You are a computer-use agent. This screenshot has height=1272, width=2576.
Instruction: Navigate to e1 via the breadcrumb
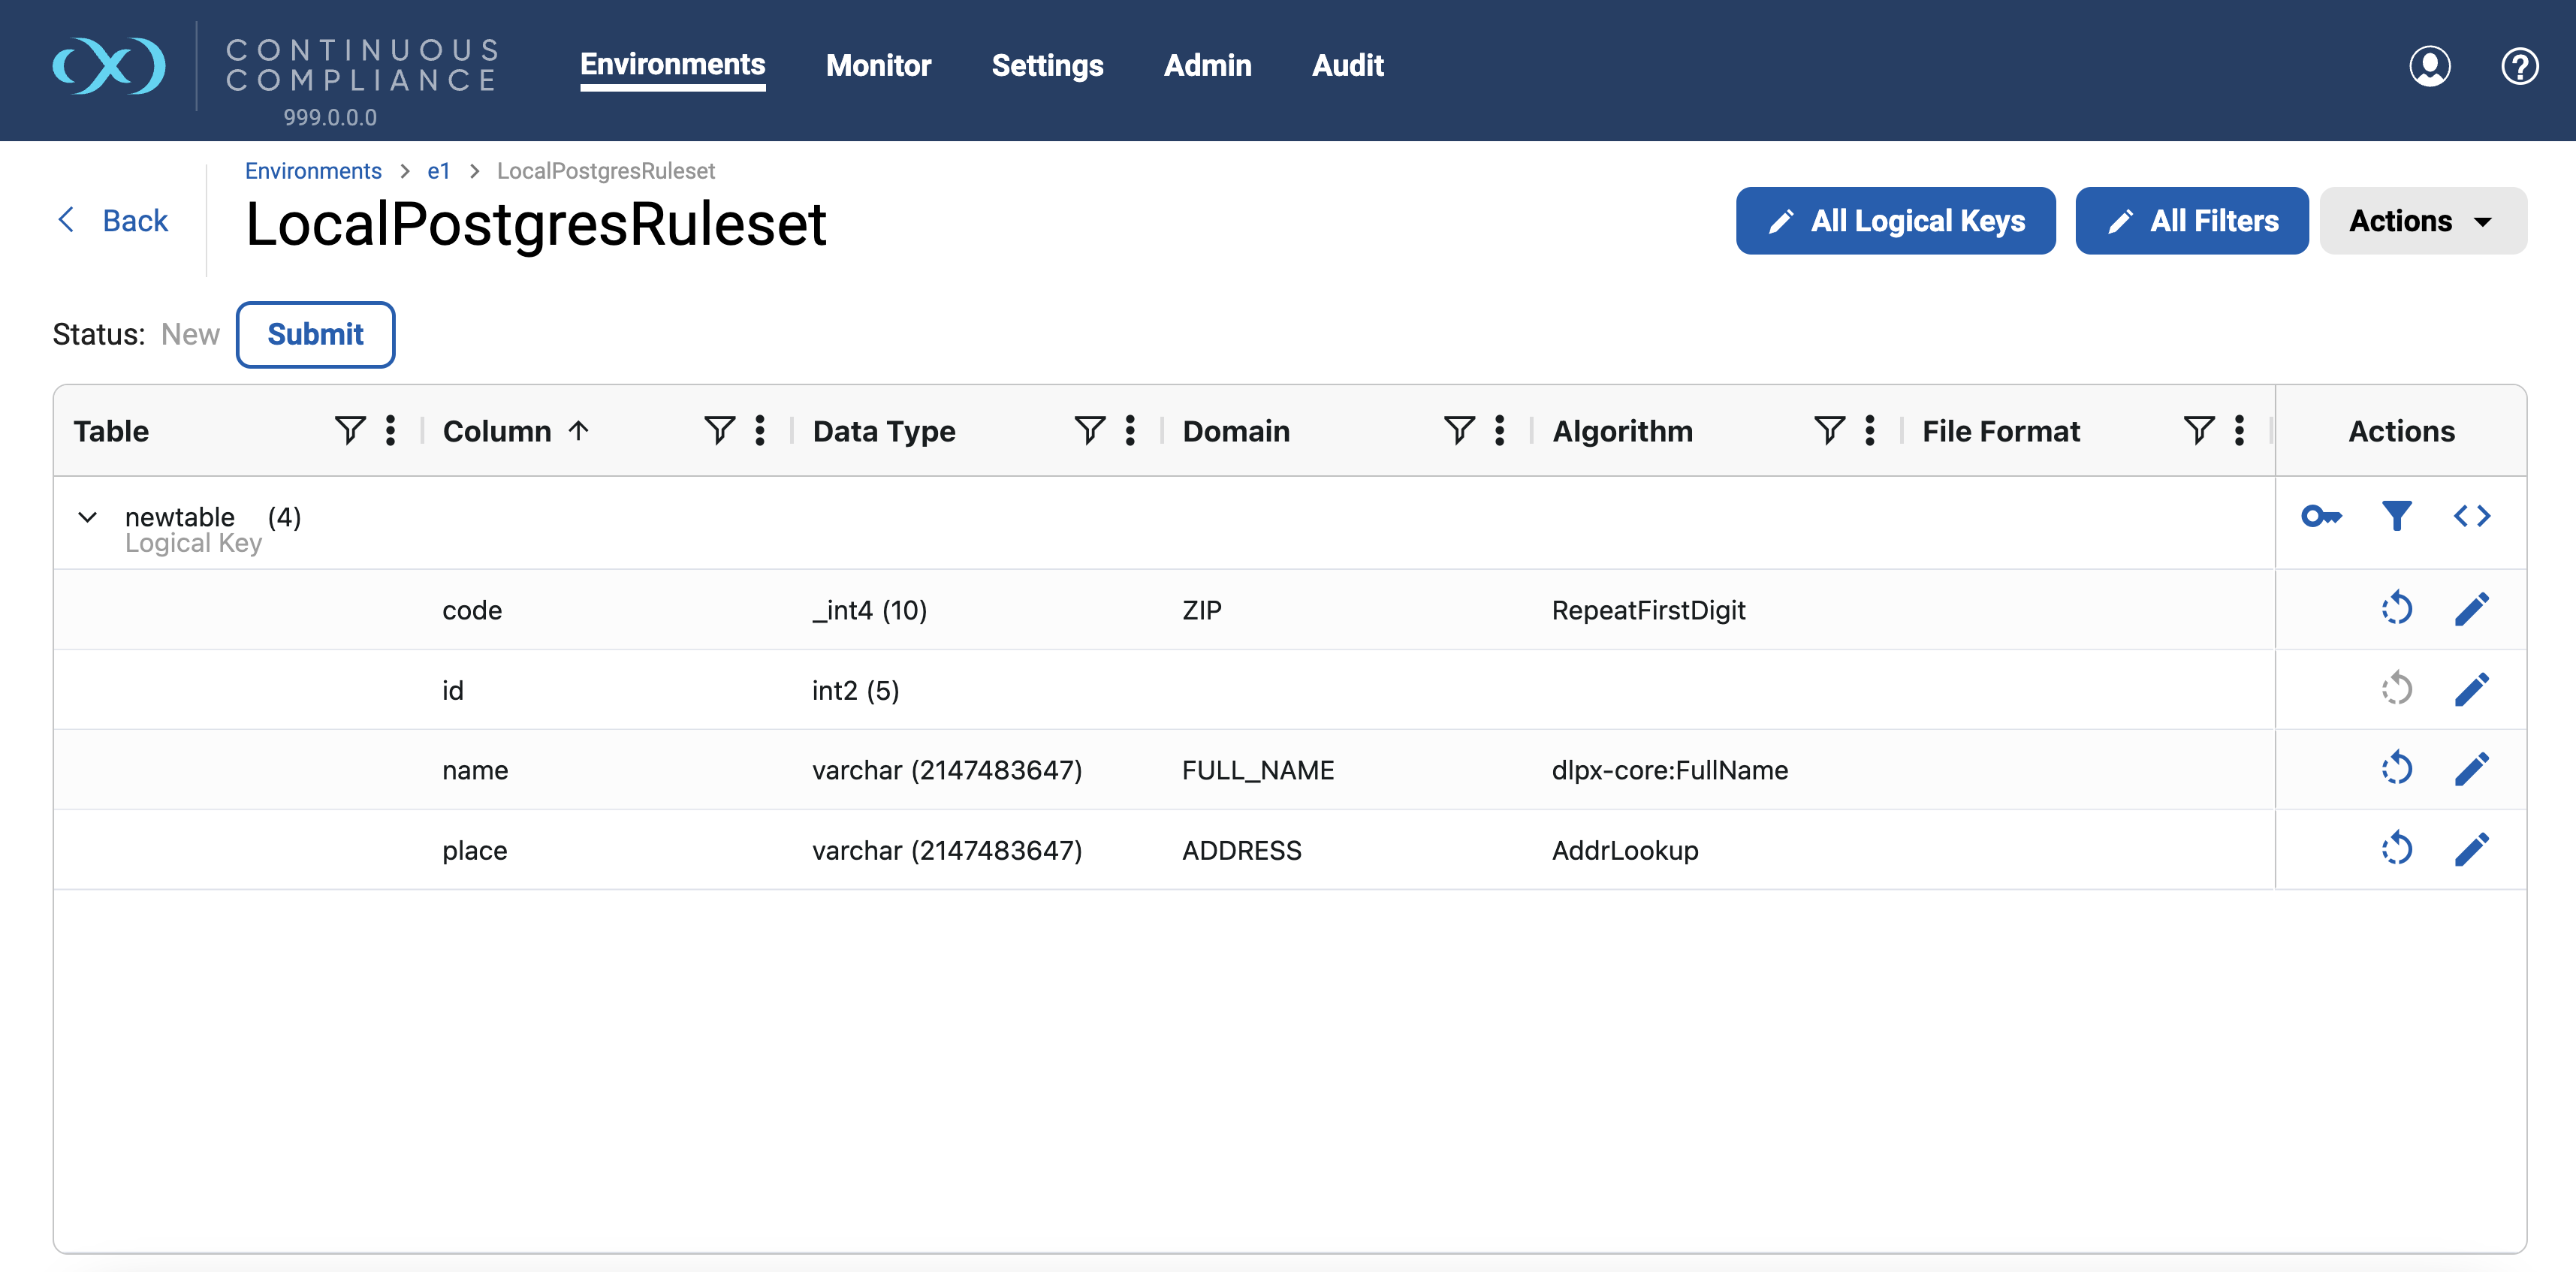(x=438, y=170)
